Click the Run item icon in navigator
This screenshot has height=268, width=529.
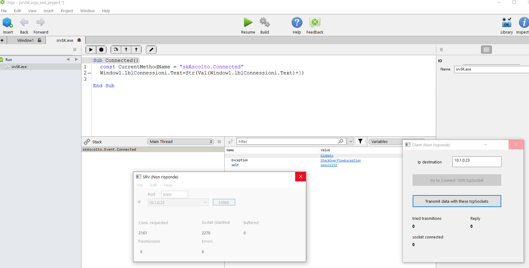[2, 60]
